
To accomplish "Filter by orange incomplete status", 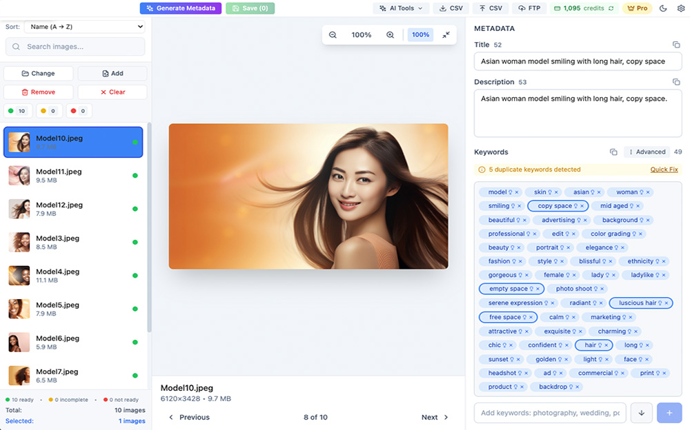I will pos(49,111).
